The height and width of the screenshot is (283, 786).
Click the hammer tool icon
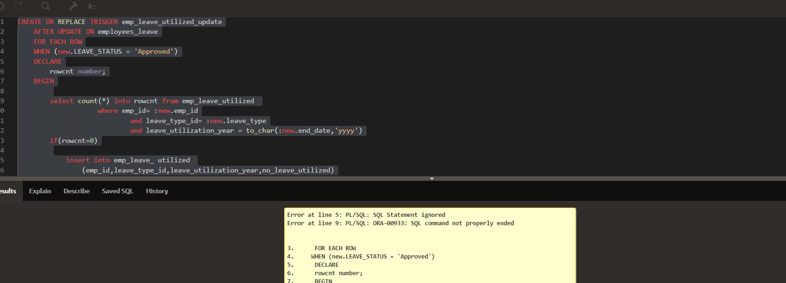(x=73, y=6)
